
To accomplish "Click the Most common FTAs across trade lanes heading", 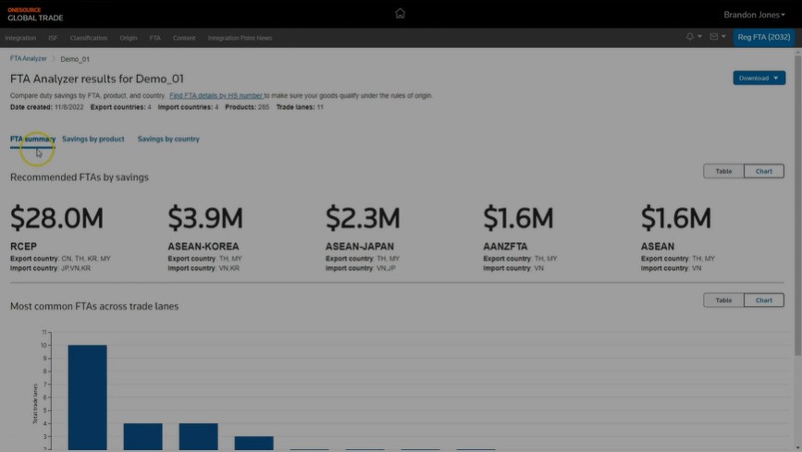I will [94, 306].
